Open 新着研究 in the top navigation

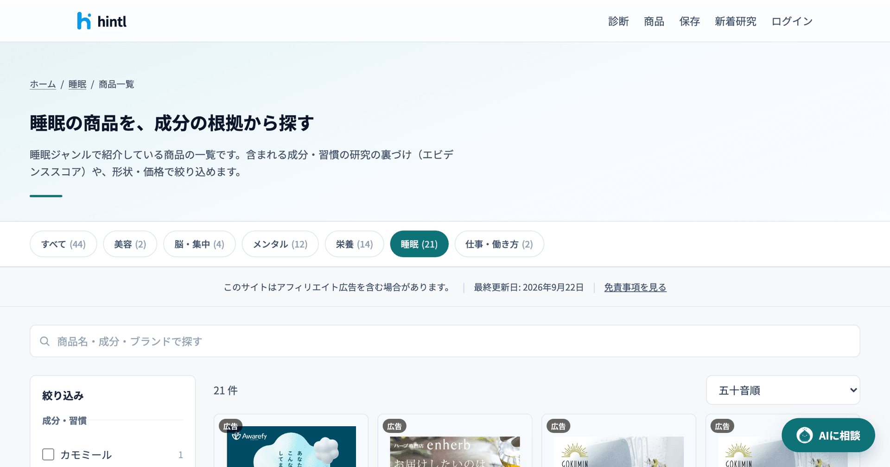736,21
